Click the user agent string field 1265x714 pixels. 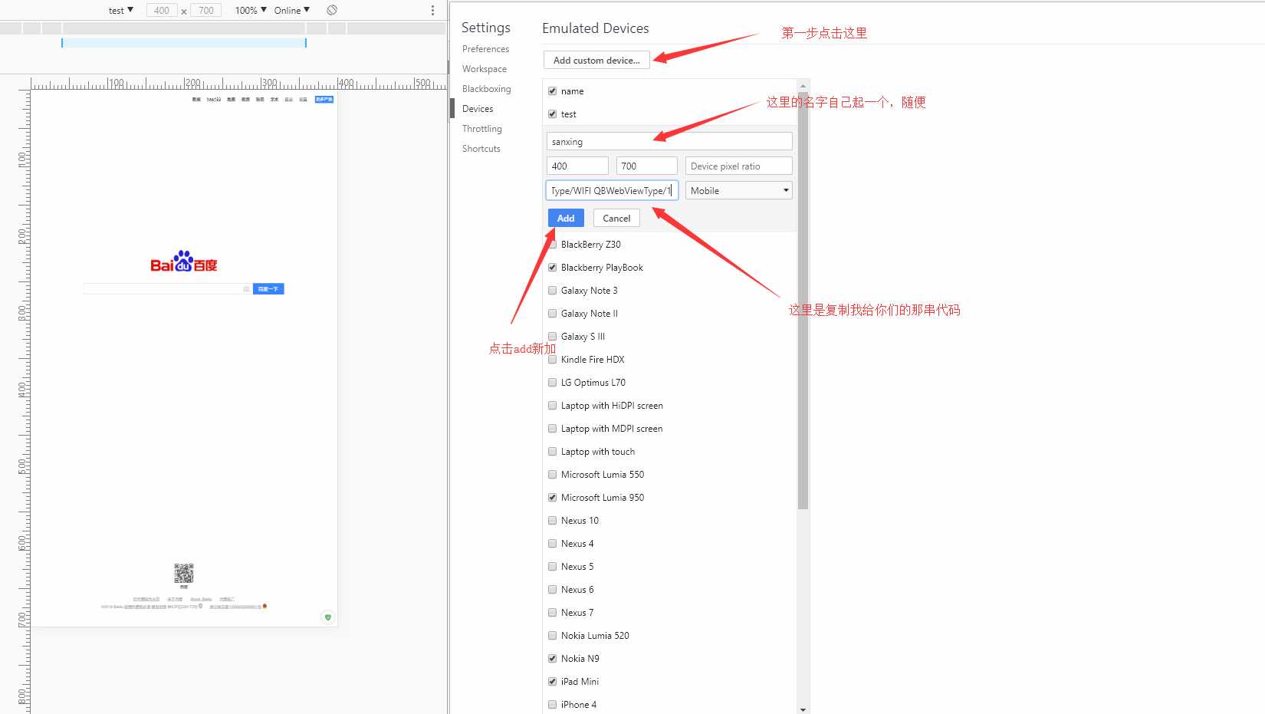(612, 190)
